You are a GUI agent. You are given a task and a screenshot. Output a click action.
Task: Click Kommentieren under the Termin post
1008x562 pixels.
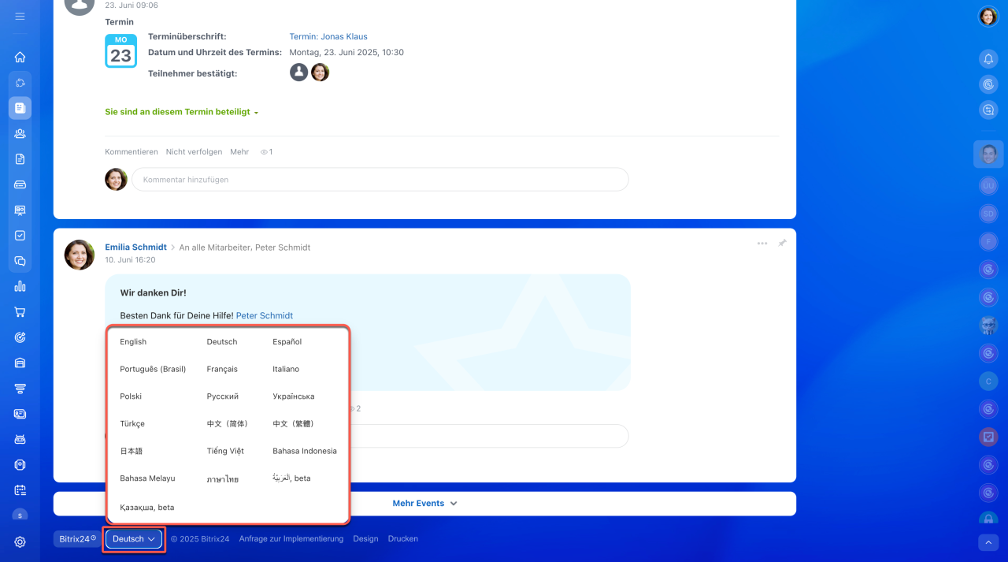(132, 151)
